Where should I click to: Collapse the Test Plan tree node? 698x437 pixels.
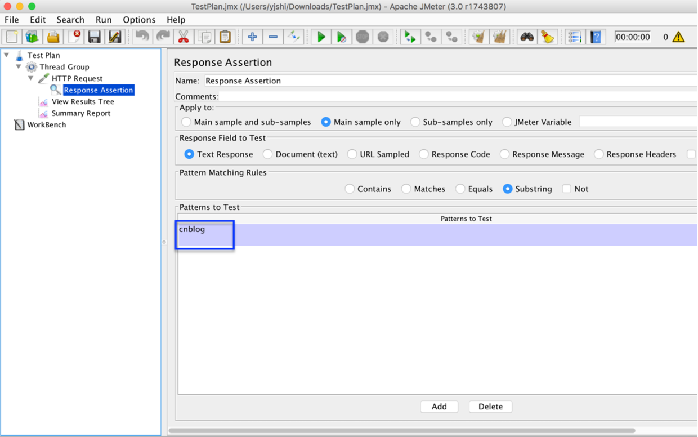[x=7, y=55]
